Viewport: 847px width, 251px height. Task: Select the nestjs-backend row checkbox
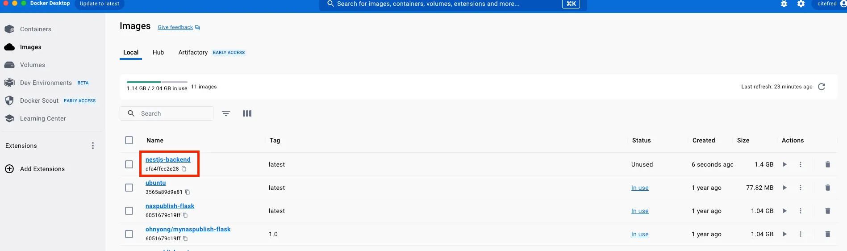coord(129,164)
